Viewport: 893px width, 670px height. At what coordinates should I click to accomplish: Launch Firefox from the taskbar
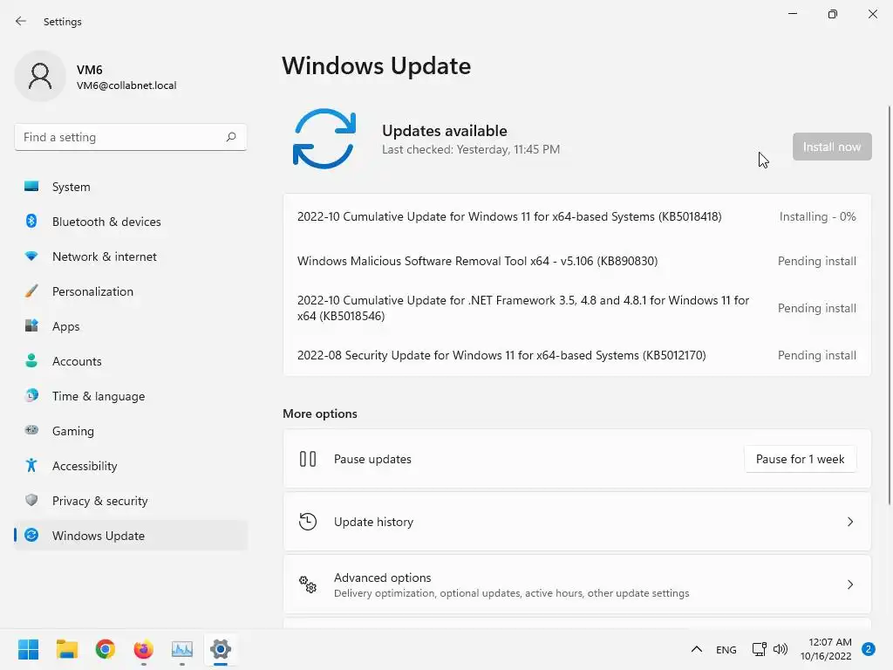click(144, 649)
